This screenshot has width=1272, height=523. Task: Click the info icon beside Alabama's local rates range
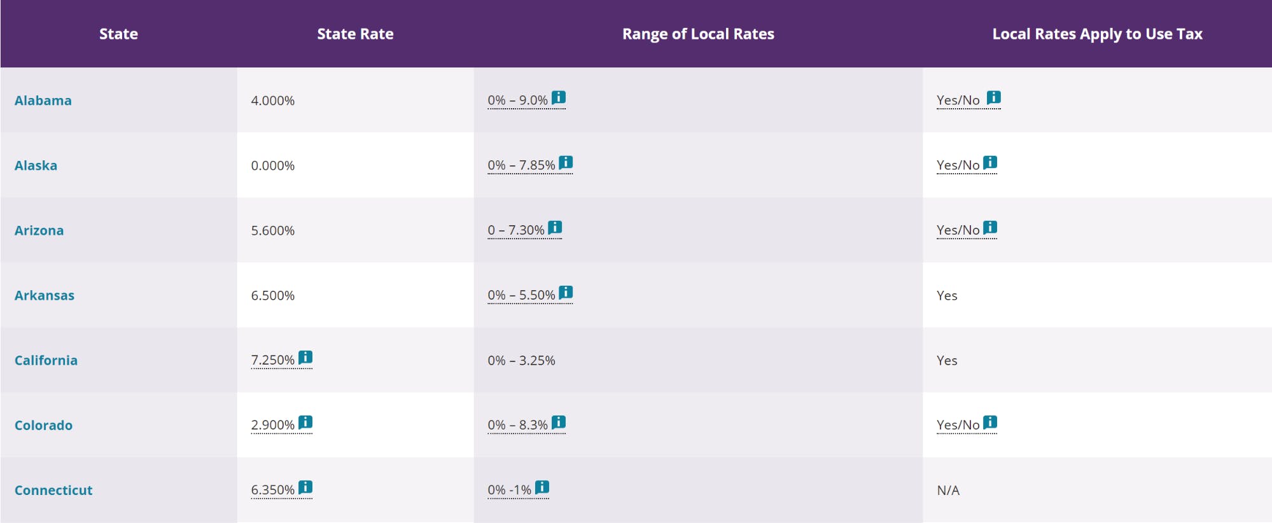(x=559, y=97)
